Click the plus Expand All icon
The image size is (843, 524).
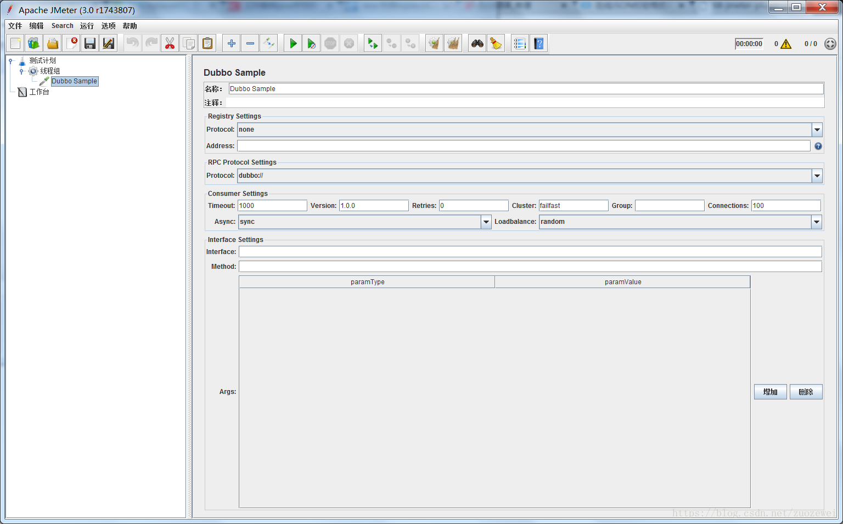(232, 43)
